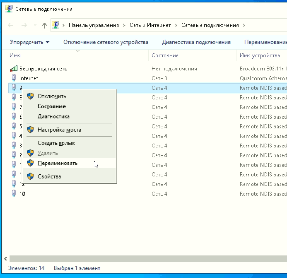Click the Сетевые подключения breadcrumb link
This screenshot has width=287, height=278.
(x=210, y=25)
